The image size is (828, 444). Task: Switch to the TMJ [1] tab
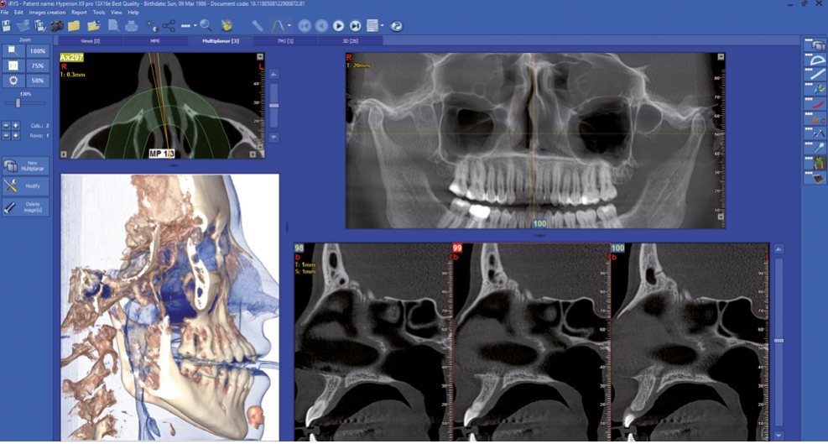pos(286,40)
